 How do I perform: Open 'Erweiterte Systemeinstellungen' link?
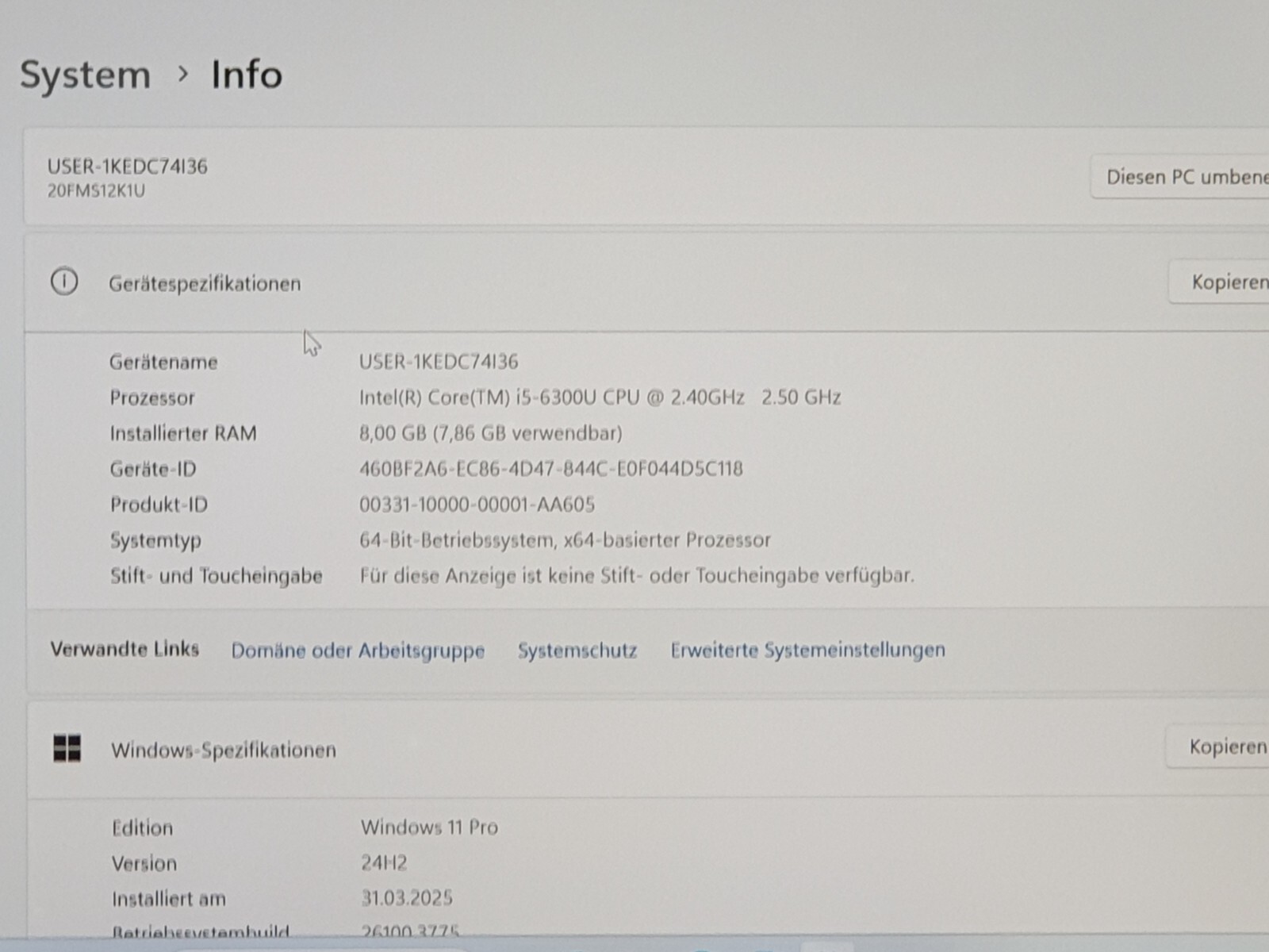point(808,650)
